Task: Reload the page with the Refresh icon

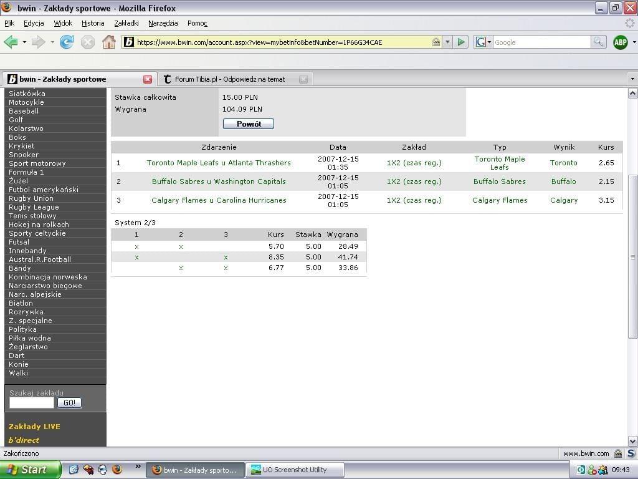Action: [67, 42]
